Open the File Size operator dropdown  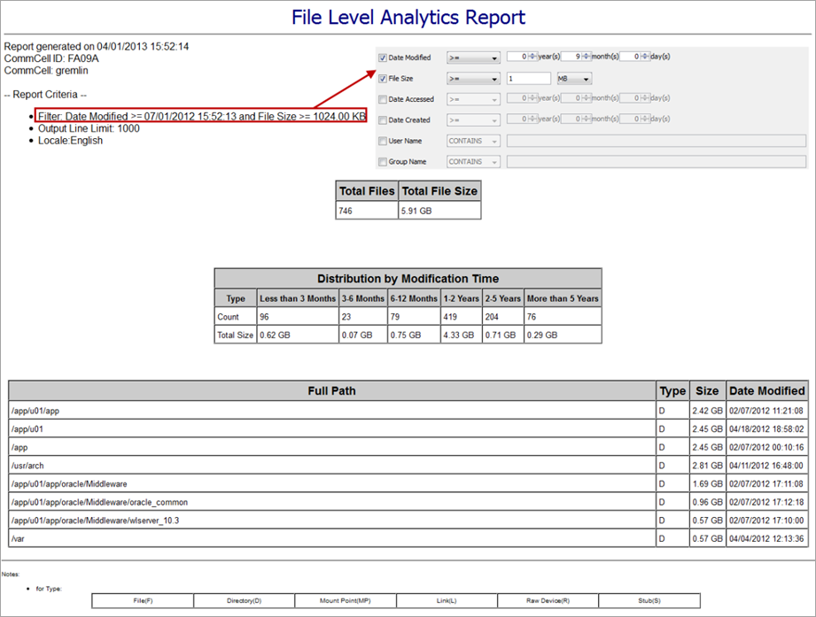click(x=473, y=79)
